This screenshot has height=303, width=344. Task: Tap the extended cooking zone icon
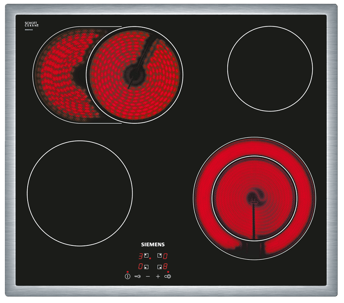click(167, 276)
